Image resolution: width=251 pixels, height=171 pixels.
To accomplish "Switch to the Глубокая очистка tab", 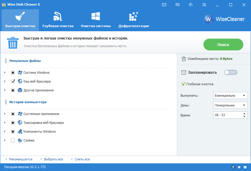I will 58,20.
